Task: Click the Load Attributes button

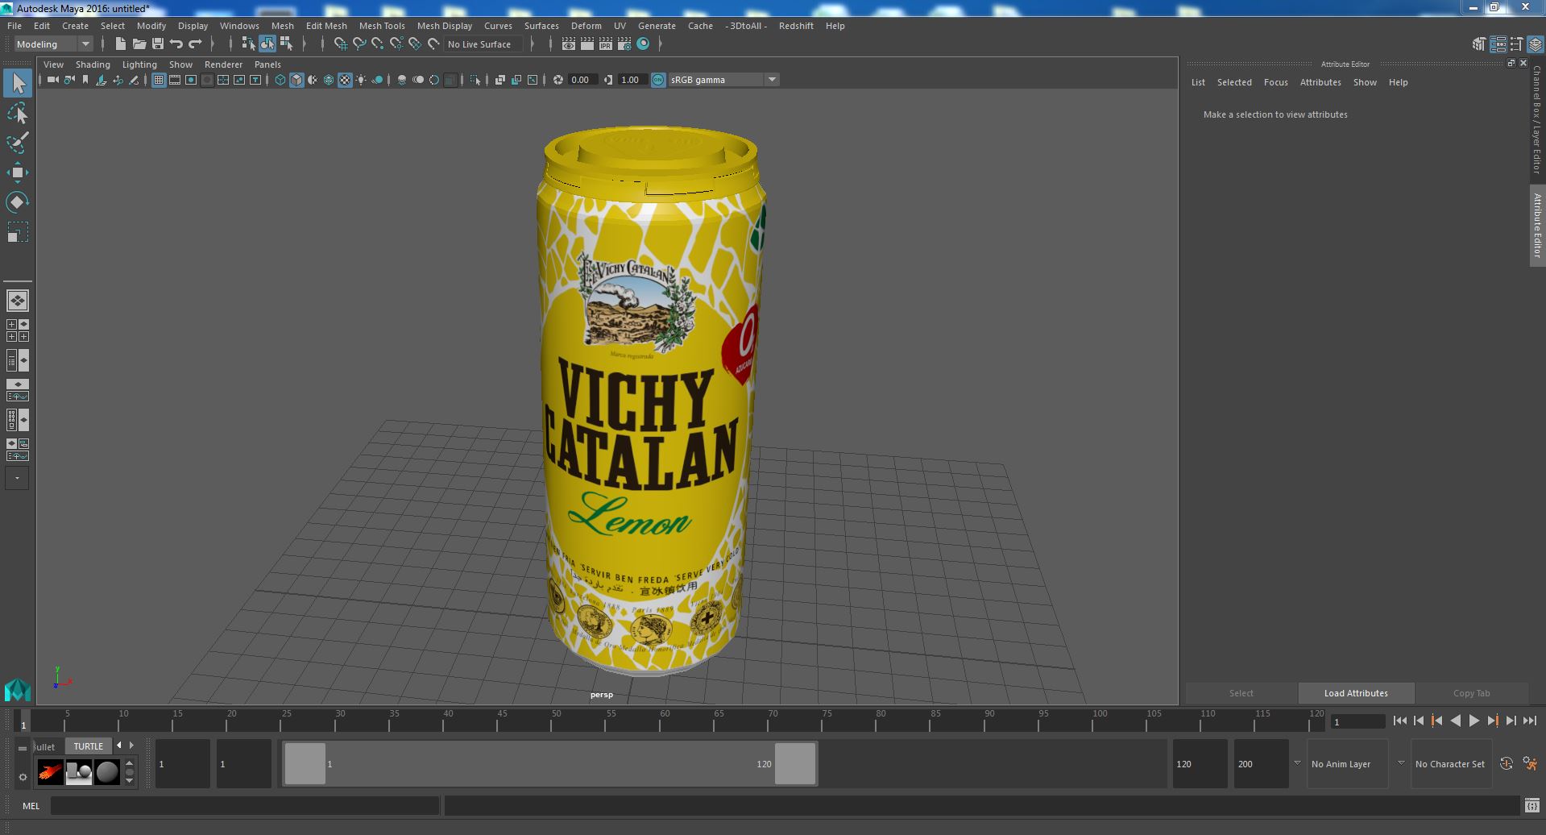Action: pyautogui.click(x=1356, y=693)
